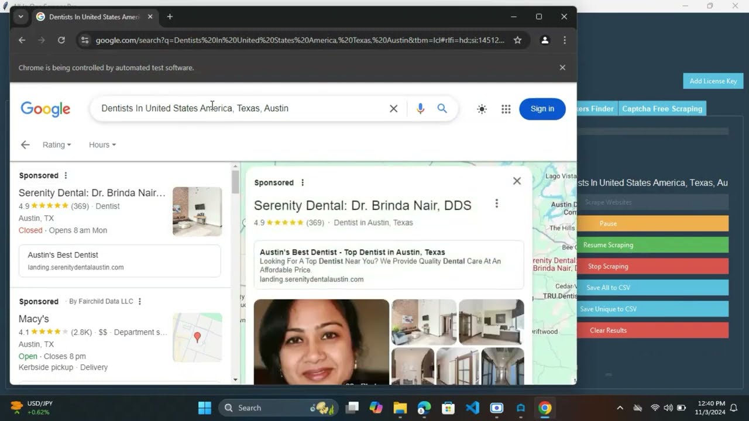Click the red Stop Scraping button

[x=652, y=266]
